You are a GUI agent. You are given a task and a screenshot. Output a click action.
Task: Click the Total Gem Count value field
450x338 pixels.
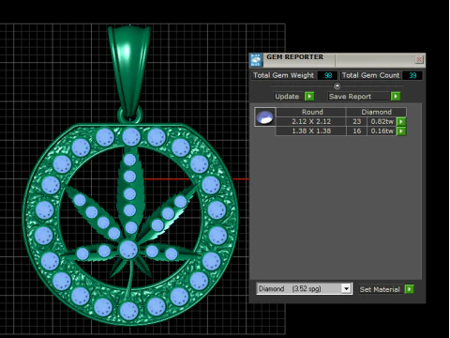click(412, 75)
